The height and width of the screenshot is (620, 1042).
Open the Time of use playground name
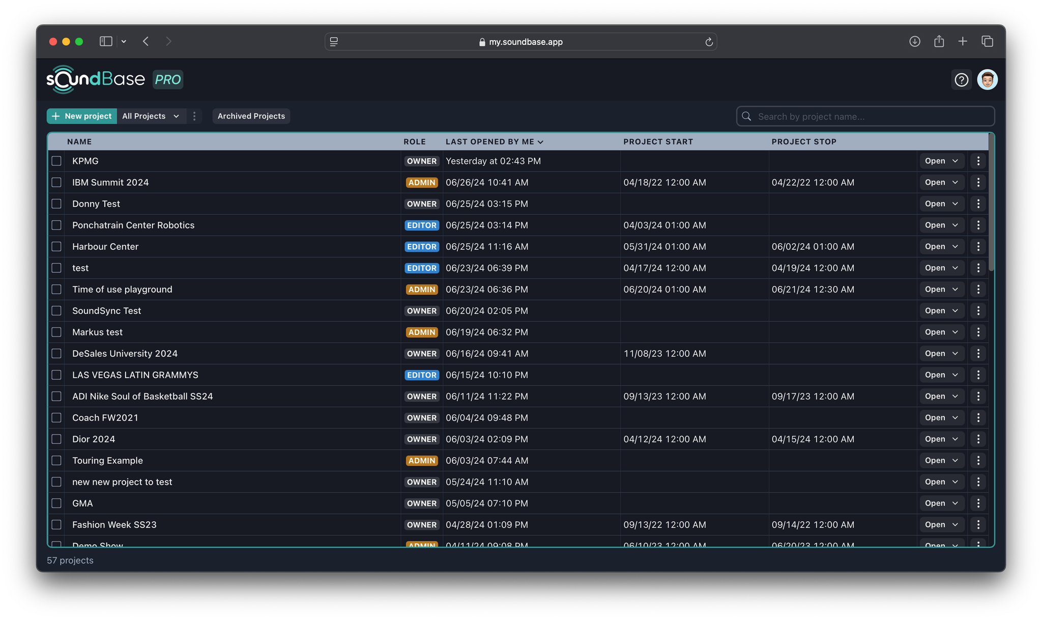pos(122,289)
